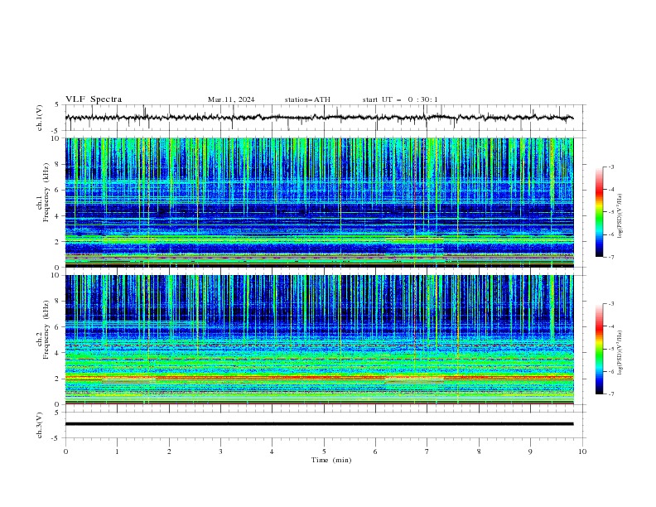Screen dimensions: 656x507
Task: Click the "5" tick on the time axis
Action: (324, 451)
